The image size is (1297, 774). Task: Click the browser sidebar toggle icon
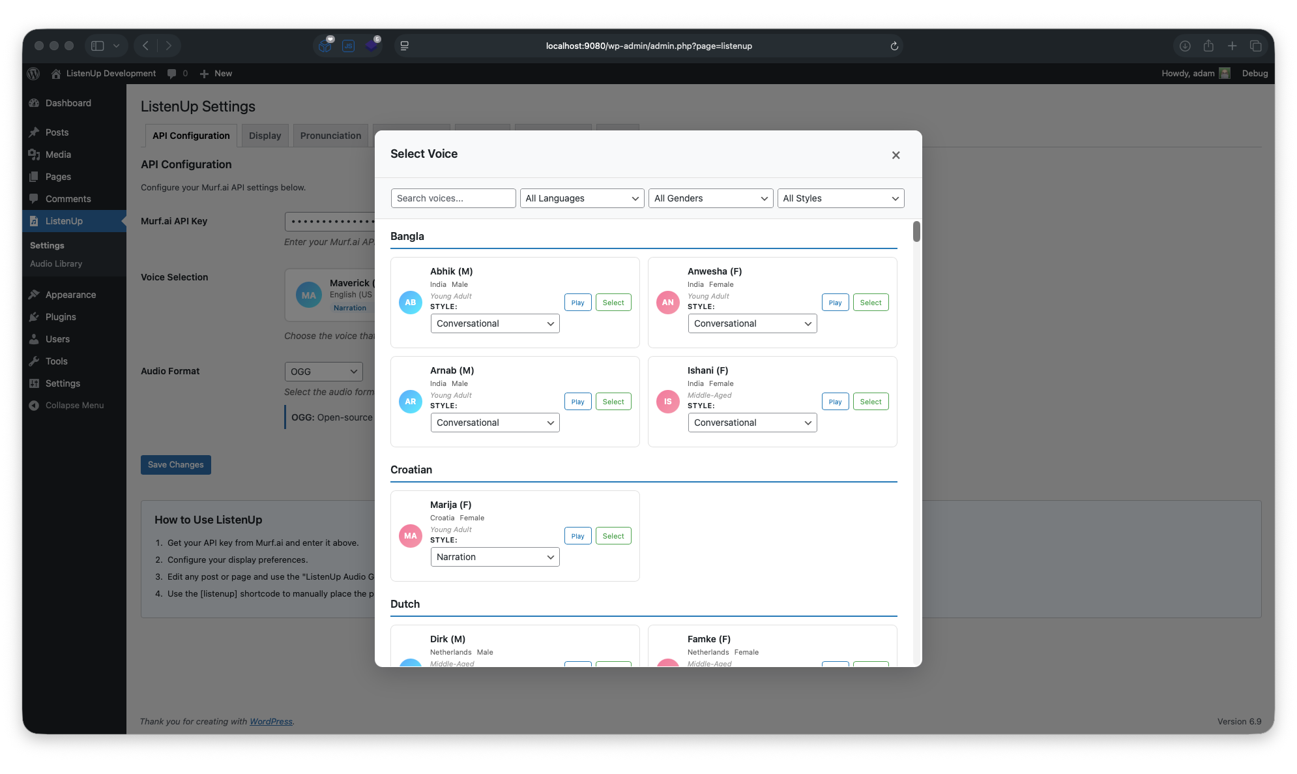[x=98, y=46]
